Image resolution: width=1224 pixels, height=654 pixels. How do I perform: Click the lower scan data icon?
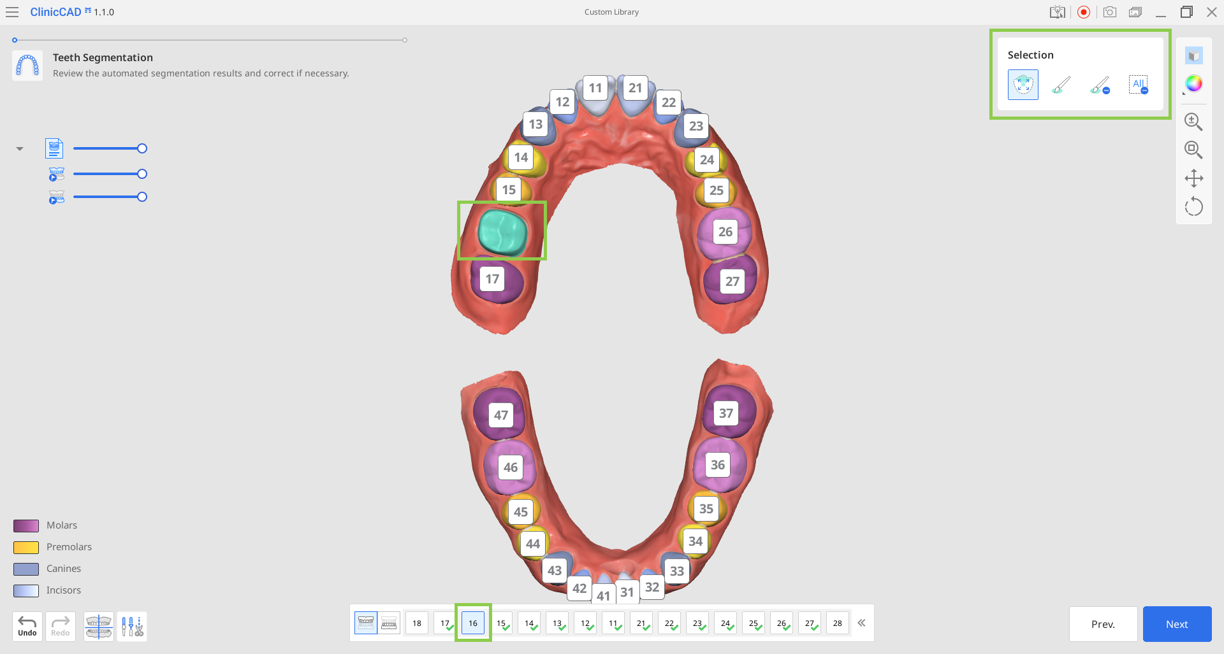coord(57,197)
